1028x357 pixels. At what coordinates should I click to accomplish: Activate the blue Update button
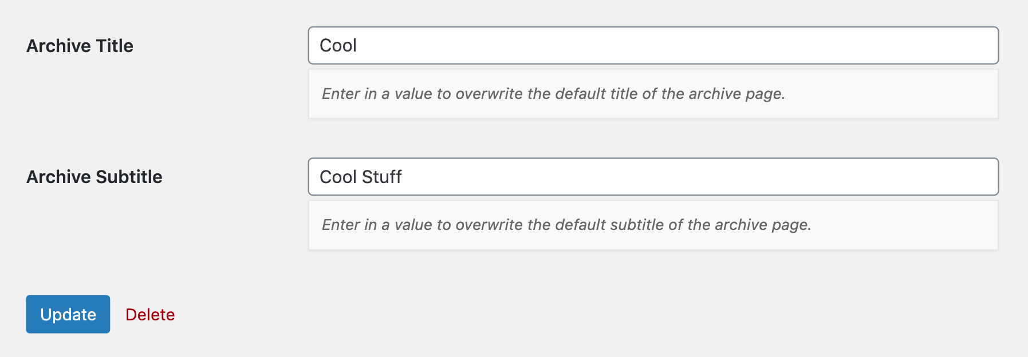pyautogui.click(x=68, y=314)
